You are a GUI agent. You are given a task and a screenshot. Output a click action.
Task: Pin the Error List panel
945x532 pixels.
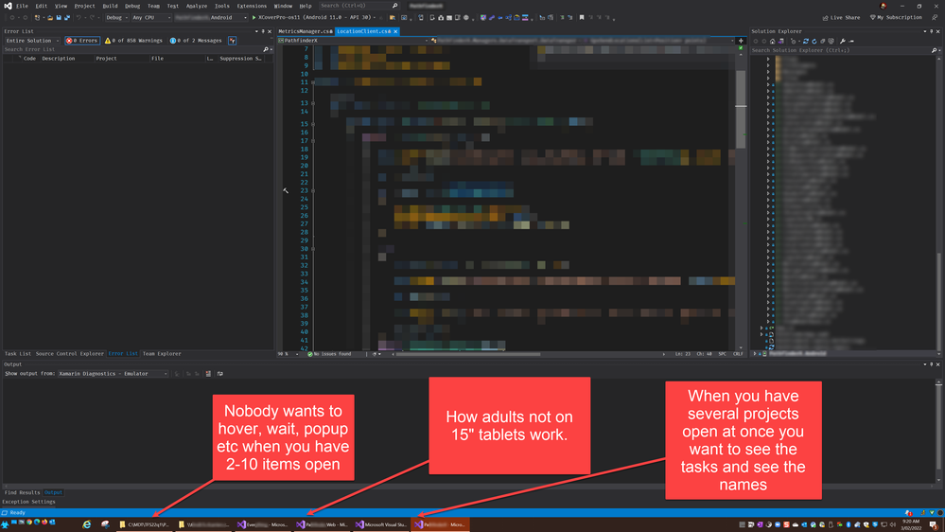pyautogui.click(x=263, y=31)
